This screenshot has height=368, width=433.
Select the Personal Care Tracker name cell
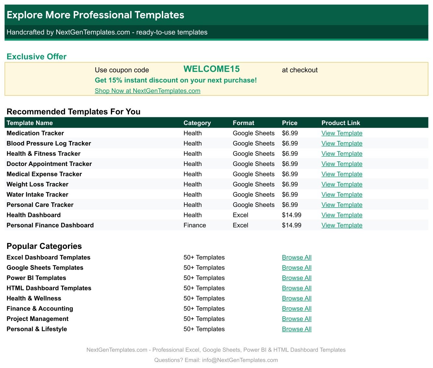click(x=40, y=205)
